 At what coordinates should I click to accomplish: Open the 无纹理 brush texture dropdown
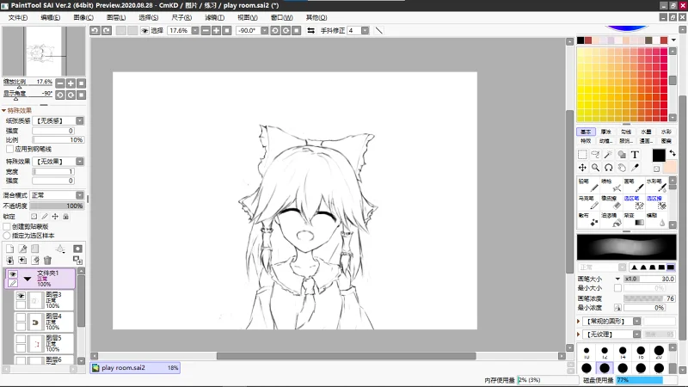(636, 335)
